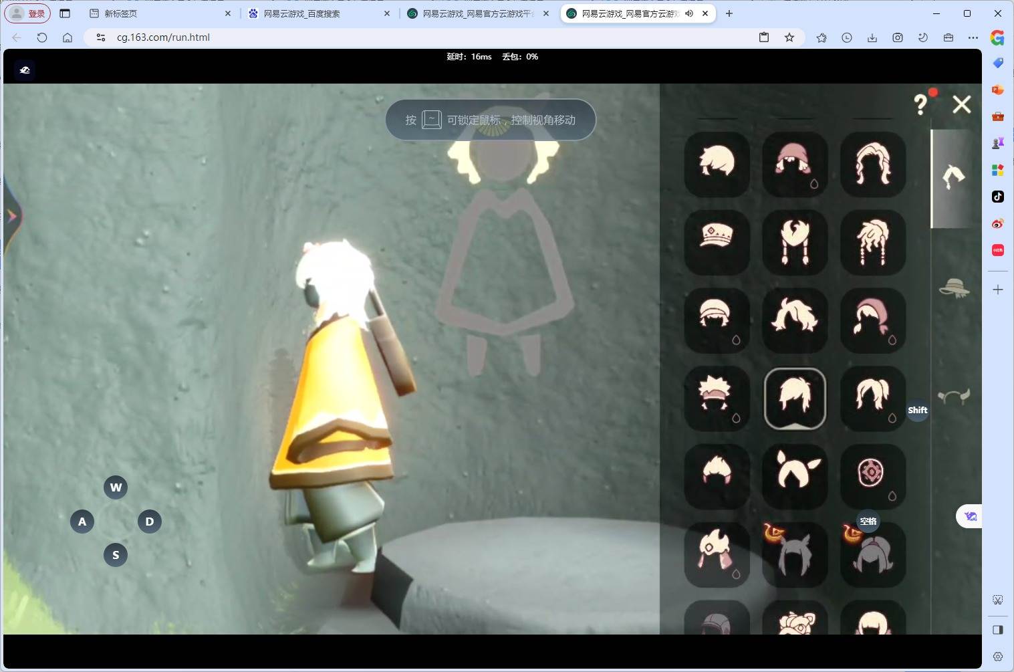Open the question mark help

click(x=921, y=104)
